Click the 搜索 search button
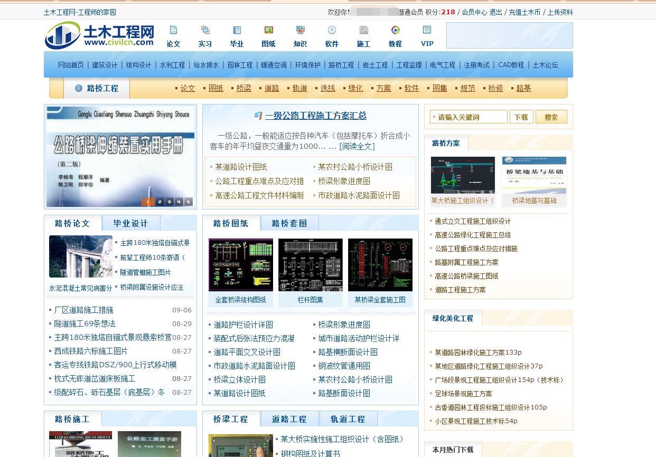The width and height of the screenshot is (656, 457). [551, 117]
